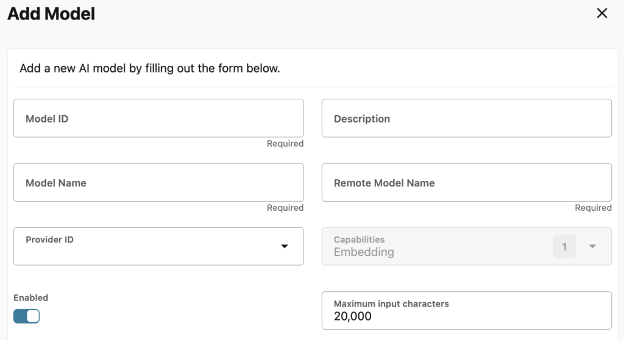624x340 pixels.
Task: Click the 20,000 value in maximum characters
Action: pyautogui.click(x=353, y=316)
